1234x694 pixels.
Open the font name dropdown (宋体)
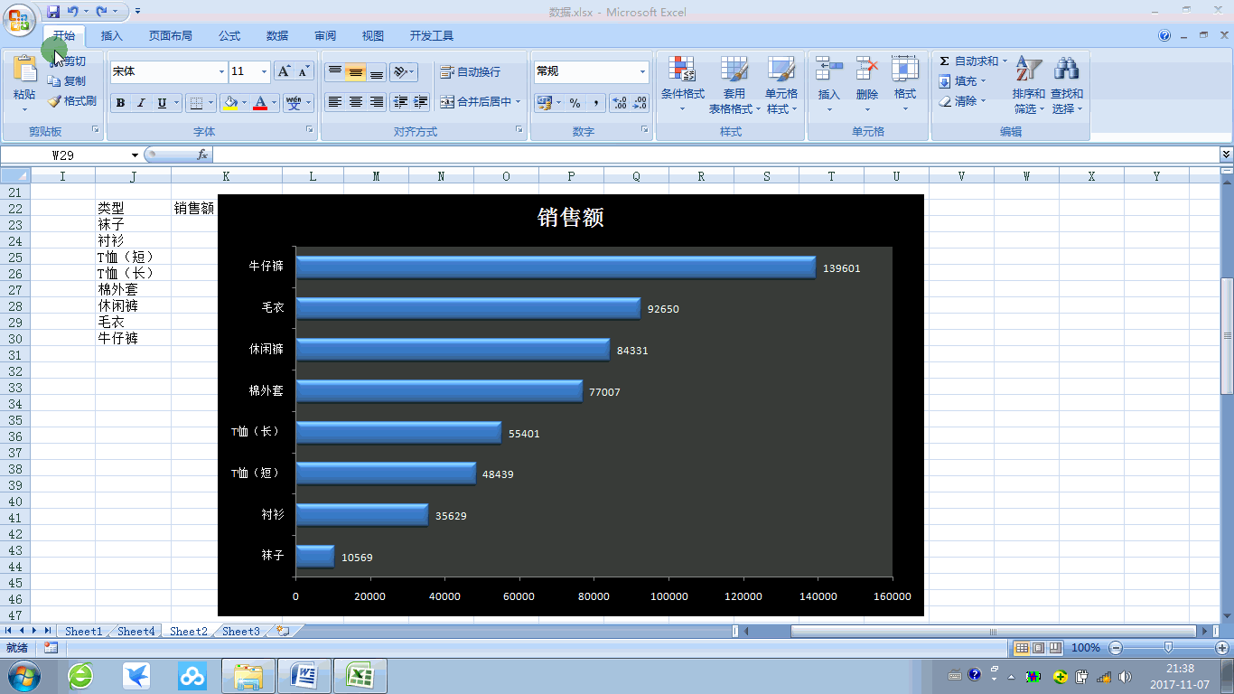tap(222, 71)
